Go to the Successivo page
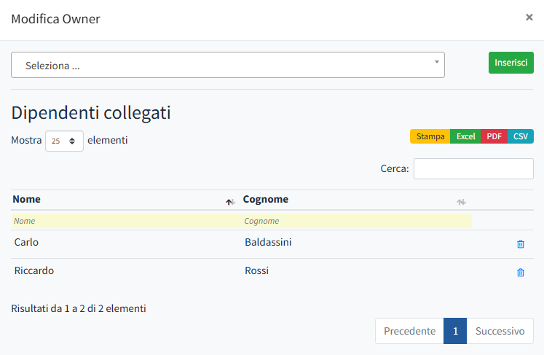Viewport: 544px width, 355px height. point(500,331)
